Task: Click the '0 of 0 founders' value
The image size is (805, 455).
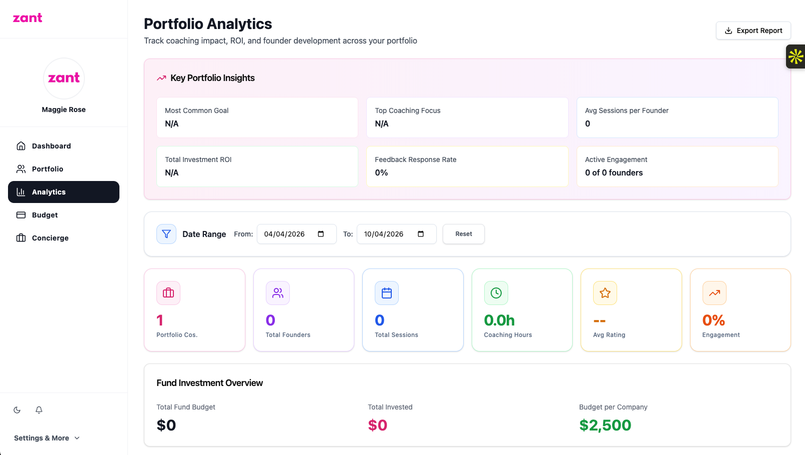Action: [x=614, y=173]
